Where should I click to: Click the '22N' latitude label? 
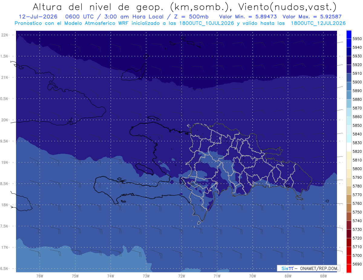pos(5,35)
